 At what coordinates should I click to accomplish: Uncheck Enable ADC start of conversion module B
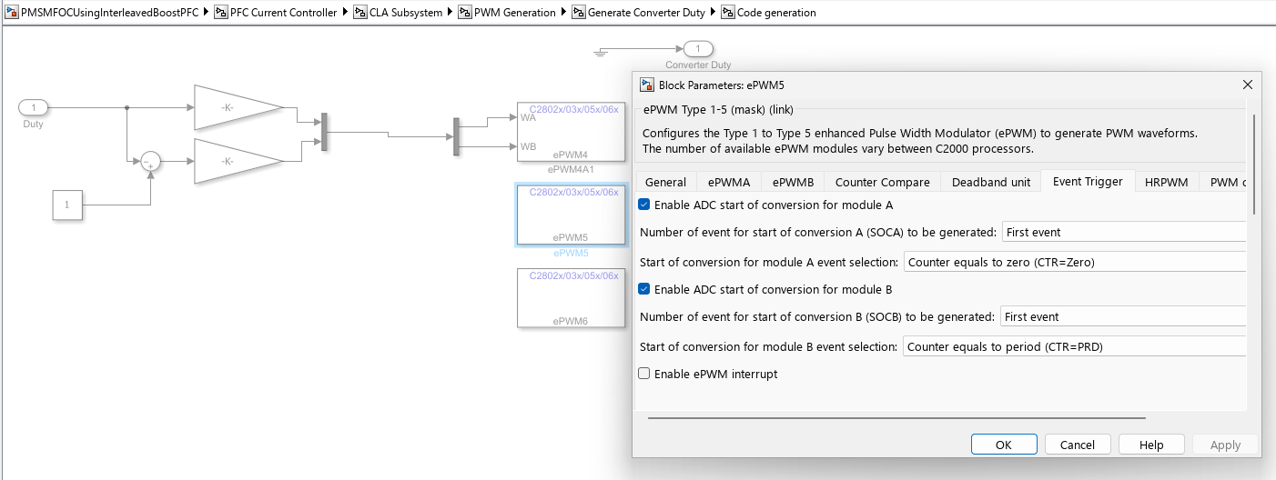pos(645,289)
